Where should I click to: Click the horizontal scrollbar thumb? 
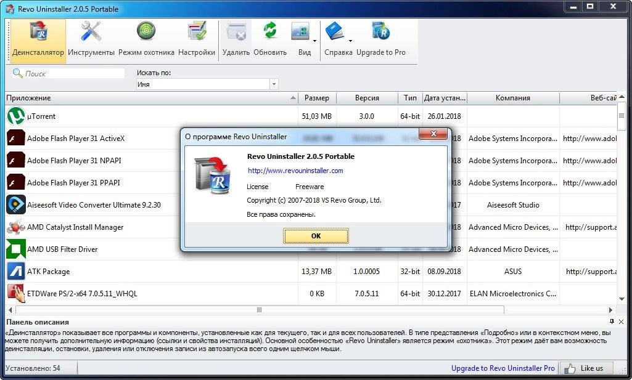point(260,310)
